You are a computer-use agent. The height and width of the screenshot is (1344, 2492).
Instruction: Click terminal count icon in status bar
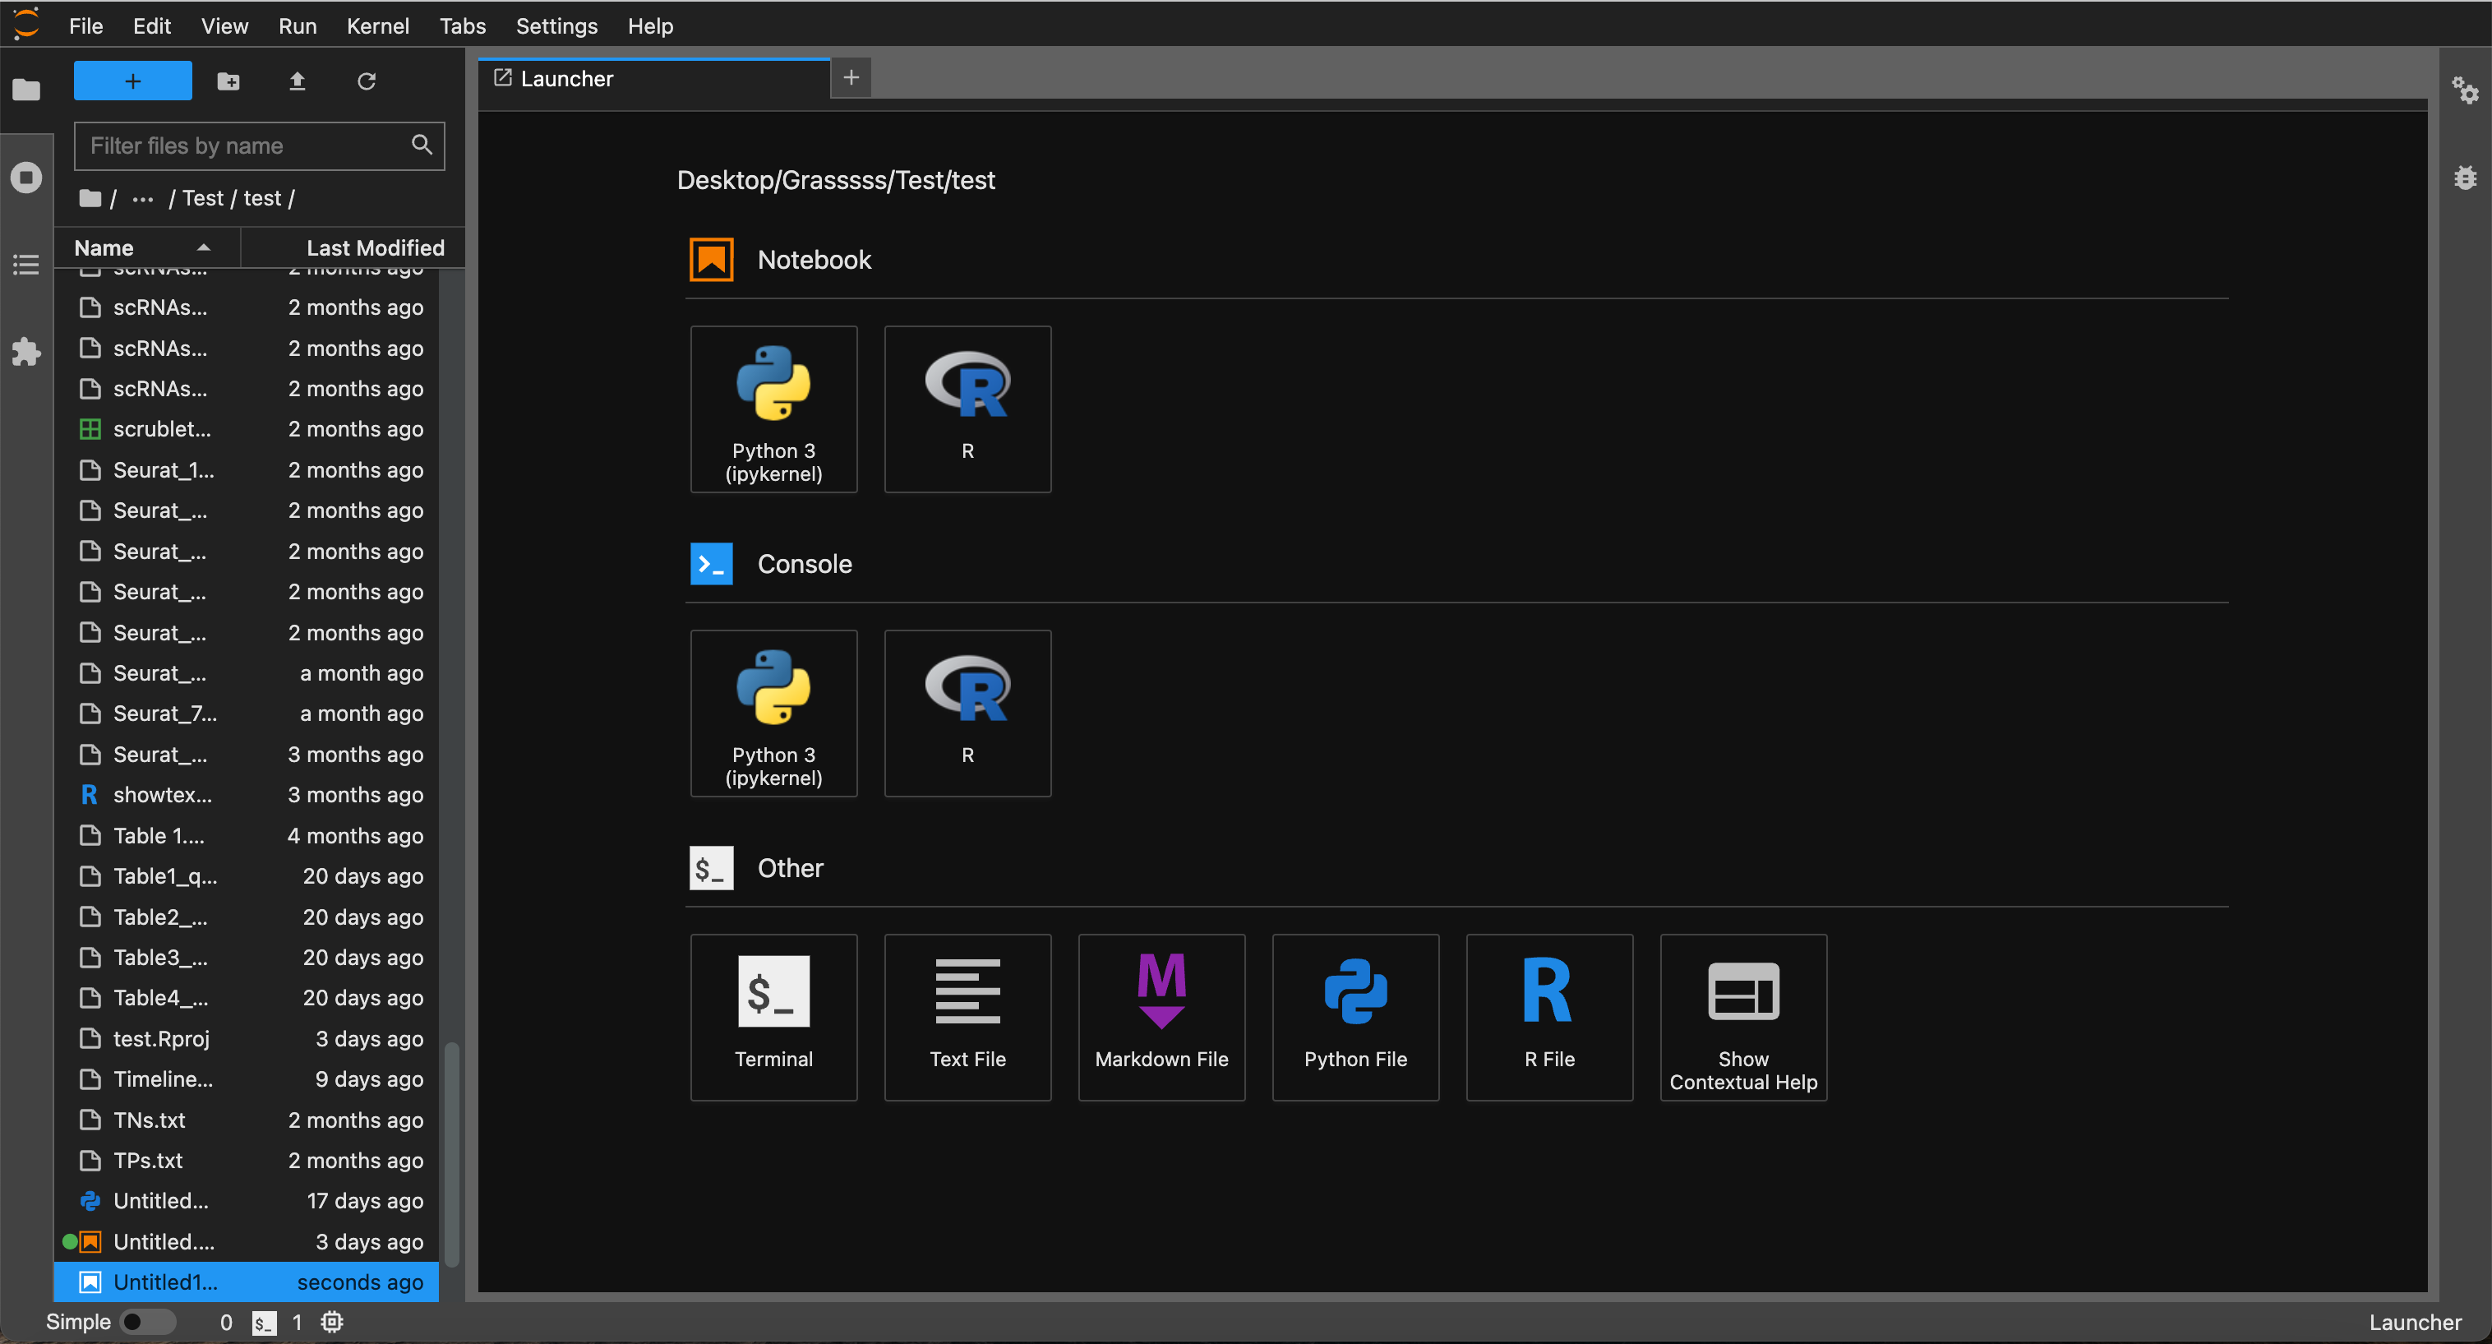(263, 1323)
